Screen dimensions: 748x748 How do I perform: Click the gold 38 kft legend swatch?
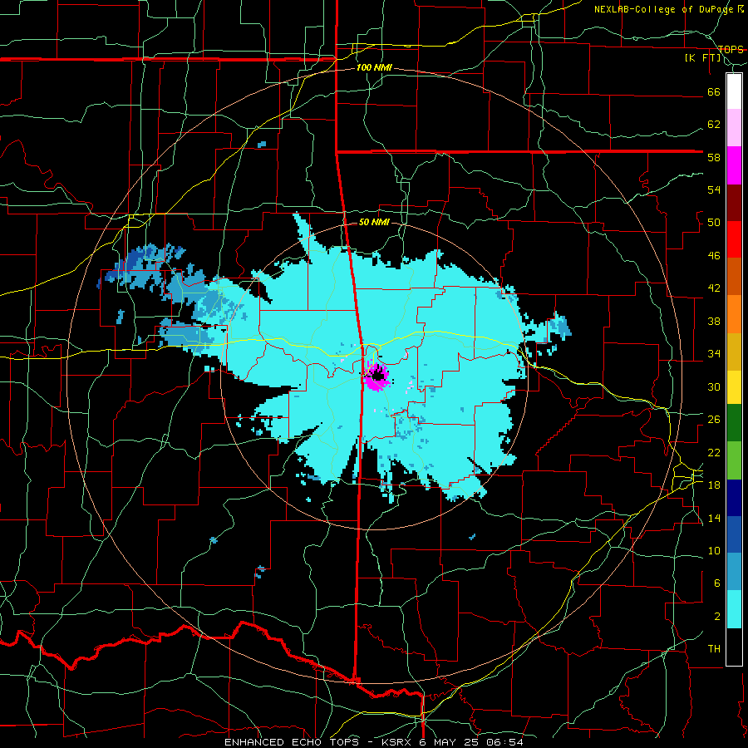734,352
